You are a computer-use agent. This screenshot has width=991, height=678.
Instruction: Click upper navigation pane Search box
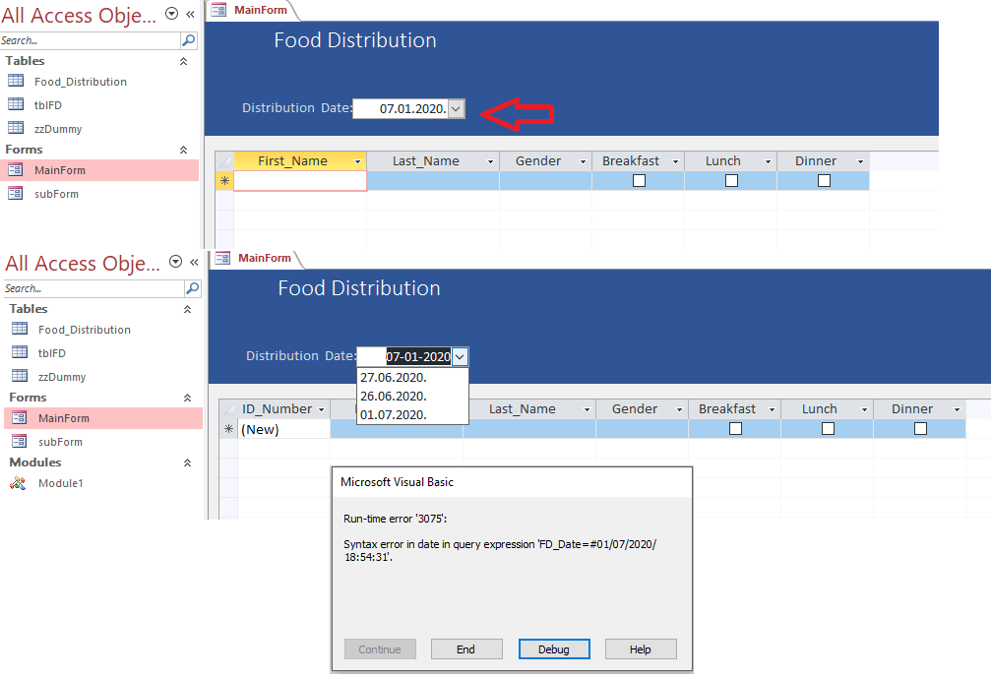[x=91, y=40]
